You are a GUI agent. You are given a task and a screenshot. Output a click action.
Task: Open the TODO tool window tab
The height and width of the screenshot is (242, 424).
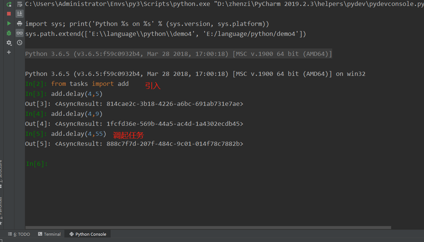[19, 234]
